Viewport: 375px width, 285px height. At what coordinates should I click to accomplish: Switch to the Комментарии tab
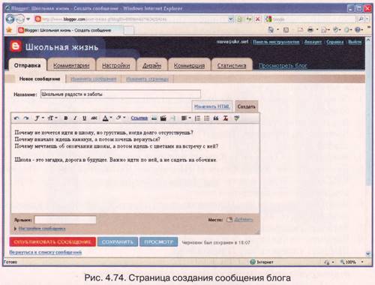71,65
